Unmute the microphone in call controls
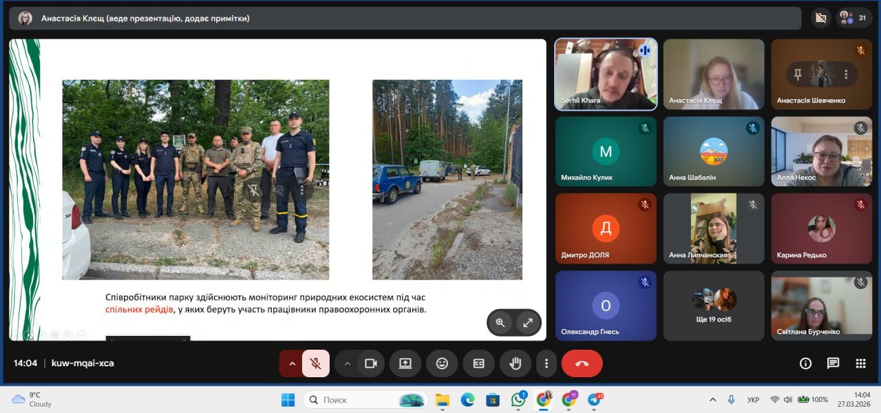 pos(316,363)
